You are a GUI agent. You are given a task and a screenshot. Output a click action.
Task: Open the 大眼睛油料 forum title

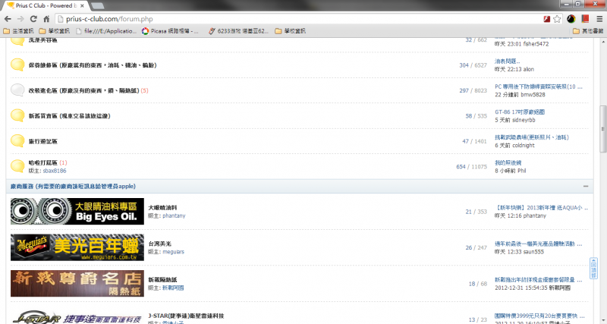click(x=162, y=207)
